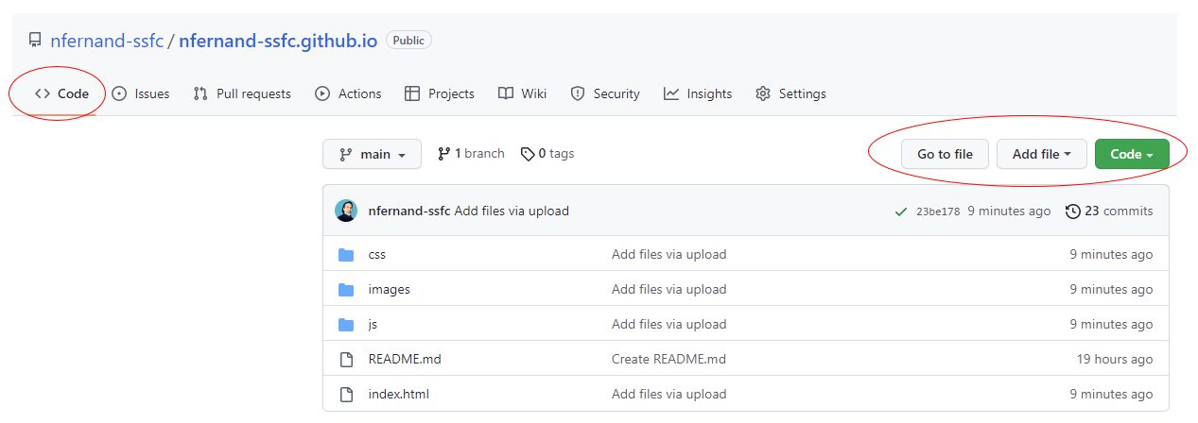This screenshot has height=423, width=1198.
Task: Click the repository icon beside owner name
Action: click(x=35, y=41)
